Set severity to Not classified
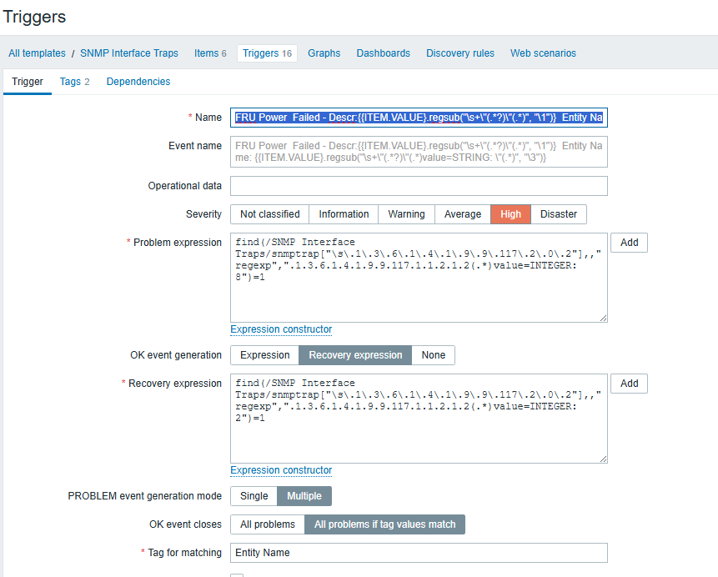The height and width of the screenshot is (577, 718). 269,214
